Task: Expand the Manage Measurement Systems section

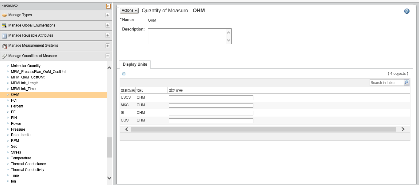Action: pyautogui.click(x=107, y=45)
